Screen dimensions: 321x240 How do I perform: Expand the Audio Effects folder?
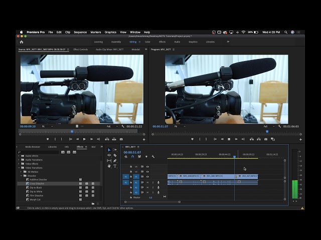(x=19, y=155)
